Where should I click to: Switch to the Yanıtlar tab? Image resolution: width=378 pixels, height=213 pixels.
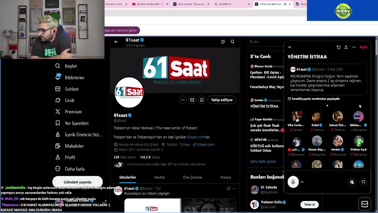pos(159,177)
